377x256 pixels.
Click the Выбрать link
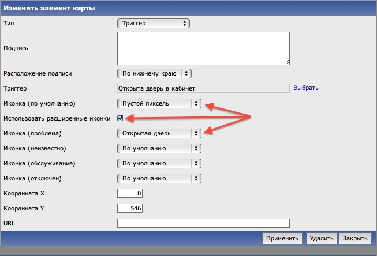[306, 88]
